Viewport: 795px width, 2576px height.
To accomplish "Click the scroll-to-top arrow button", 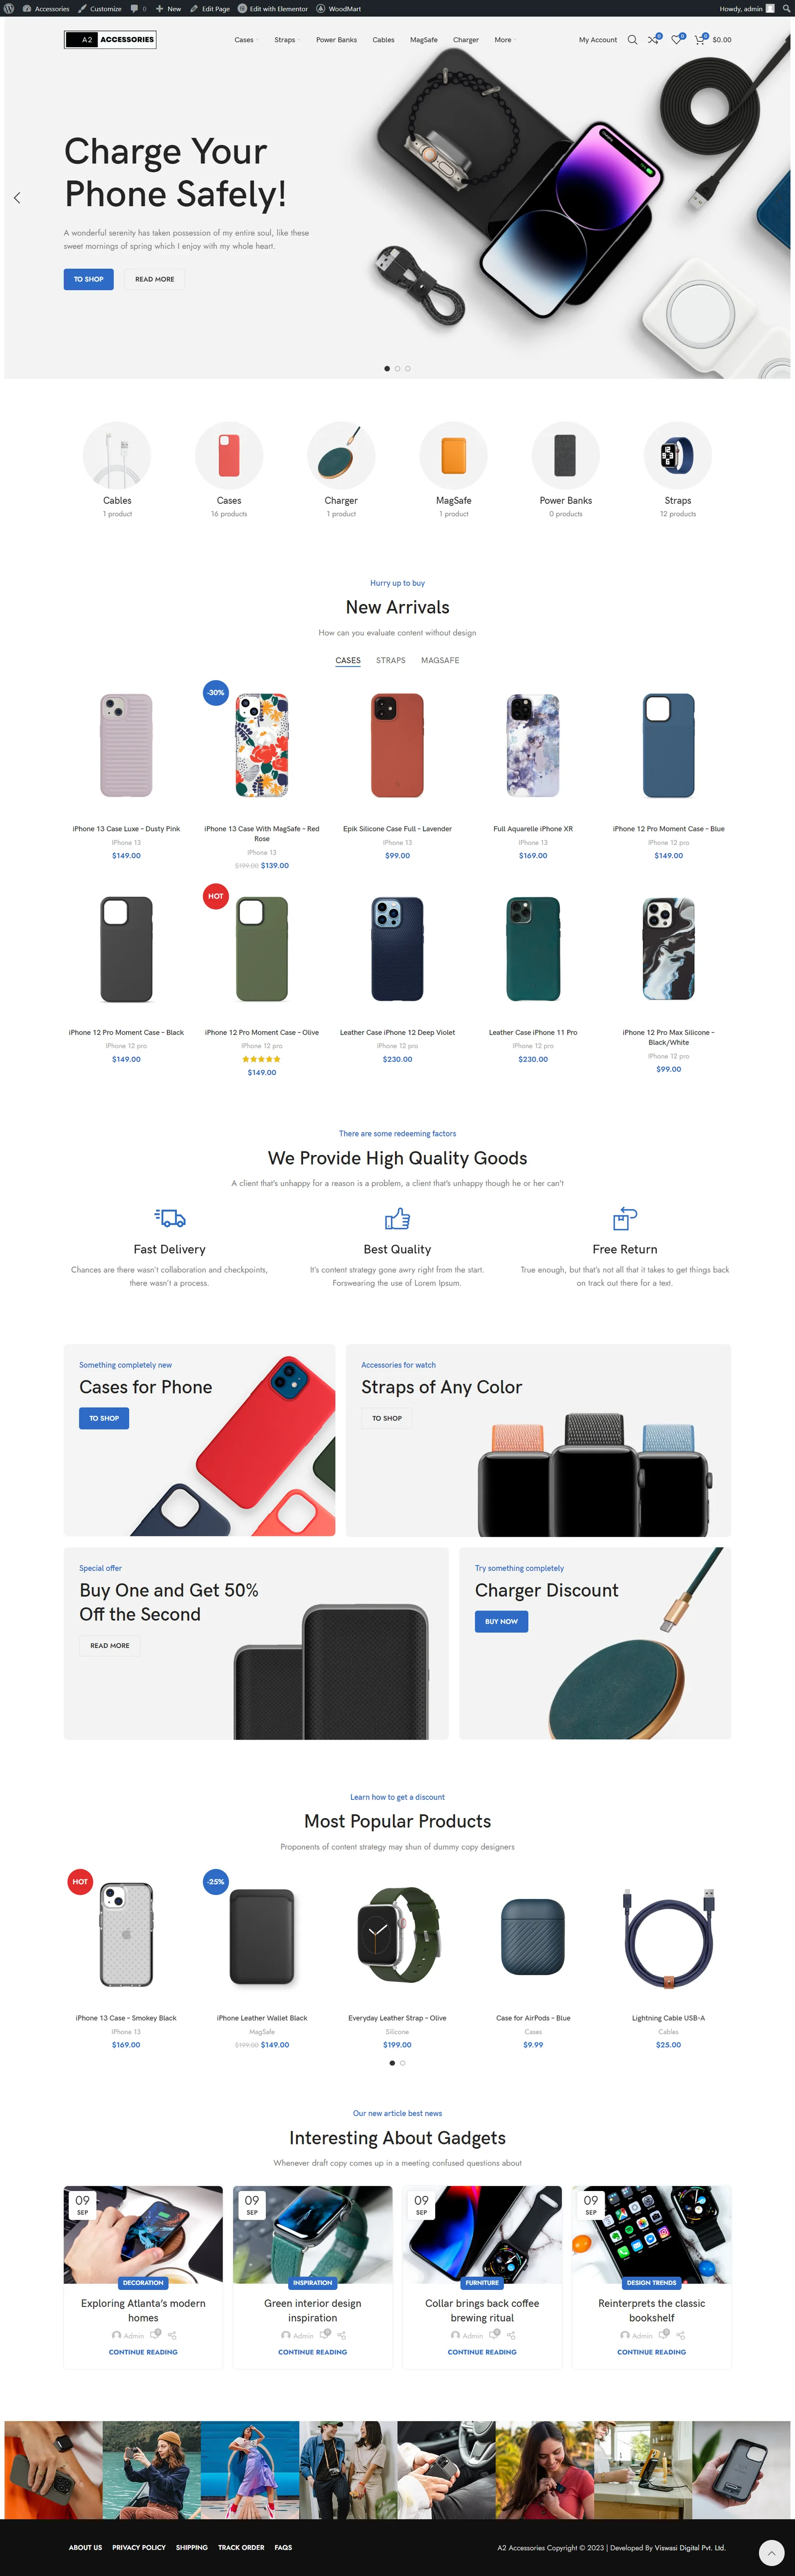I will [x=771, y=2552].
